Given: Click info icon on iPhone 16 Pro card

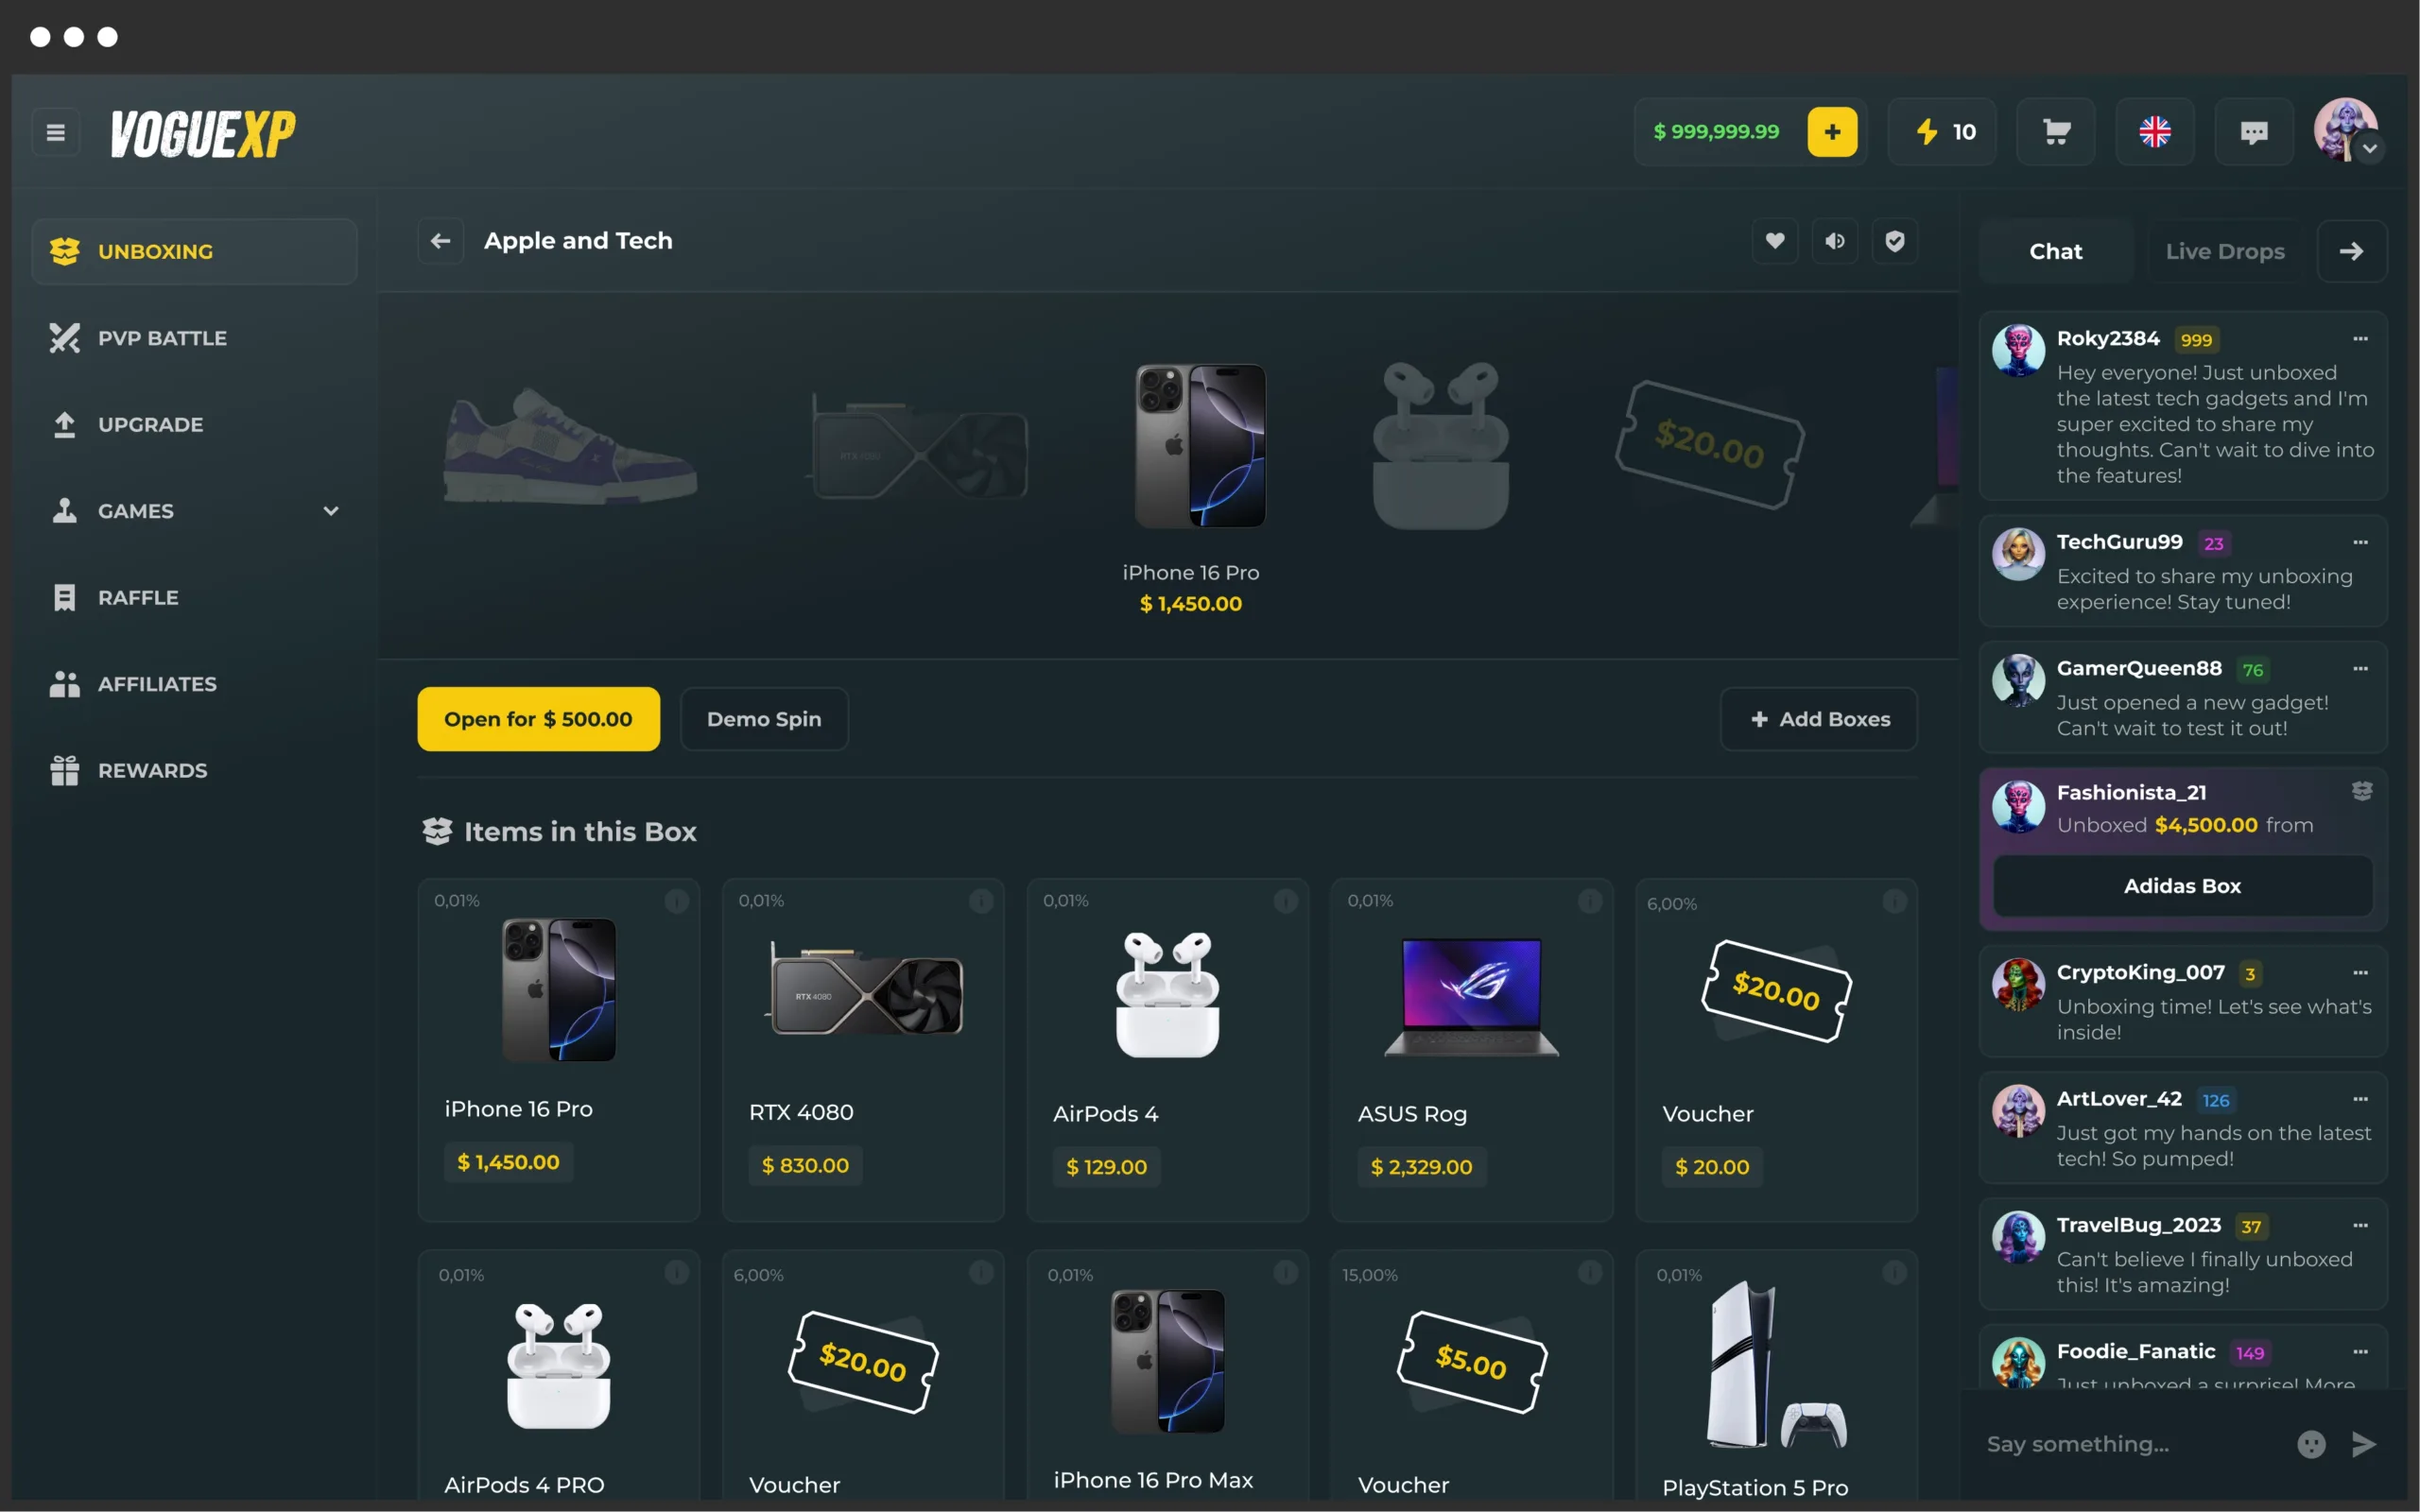Looking at the screenshot, I should pos(677,901).
